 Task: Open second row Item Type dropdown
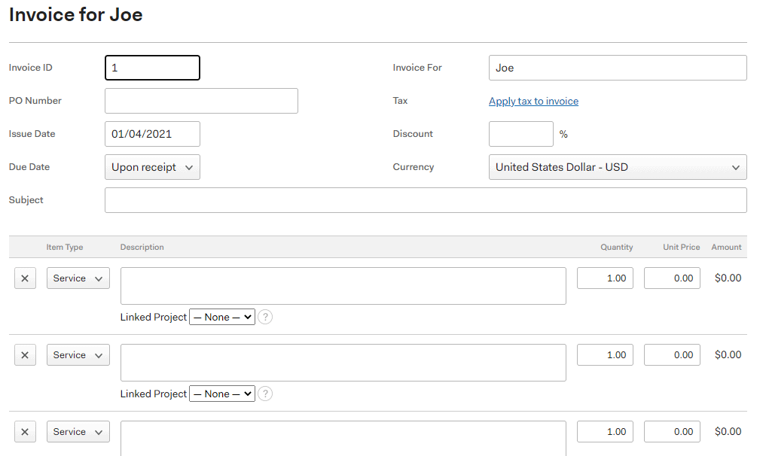point(78,355)
